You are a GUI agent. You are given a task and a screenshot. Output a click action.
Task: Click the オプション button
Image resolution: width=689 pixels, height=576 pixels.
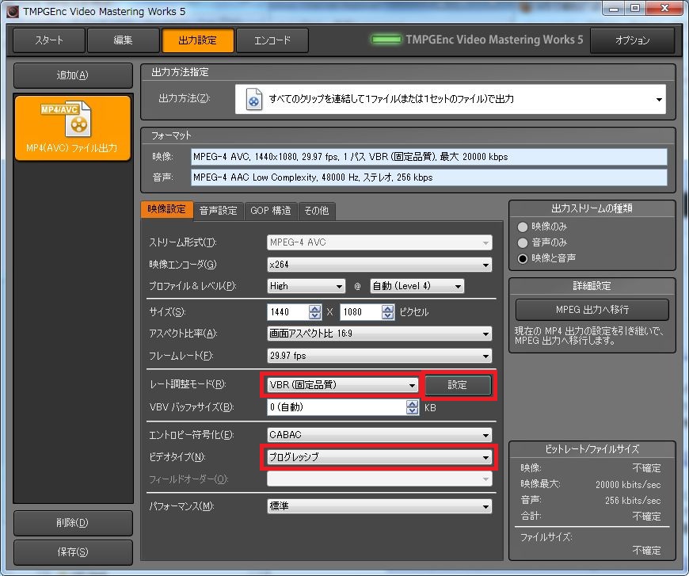(x=632, y=40)
